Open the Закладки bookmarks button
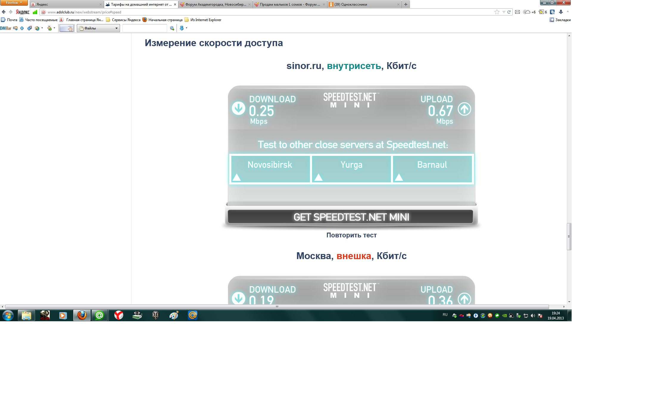The width and height of the screenshot is (655, 409). 560,20
